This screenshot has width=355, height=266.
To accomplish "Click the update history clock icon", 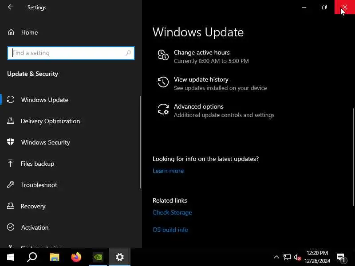I will [x=163, y=82].
